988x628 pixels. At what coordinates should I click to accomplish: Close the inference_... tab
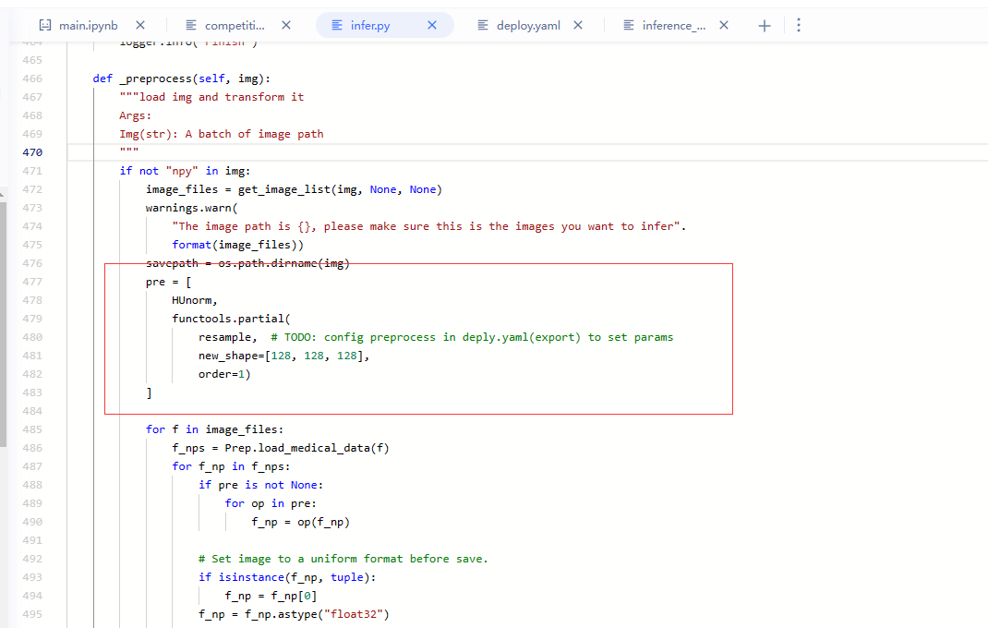(x=724, y=25)
